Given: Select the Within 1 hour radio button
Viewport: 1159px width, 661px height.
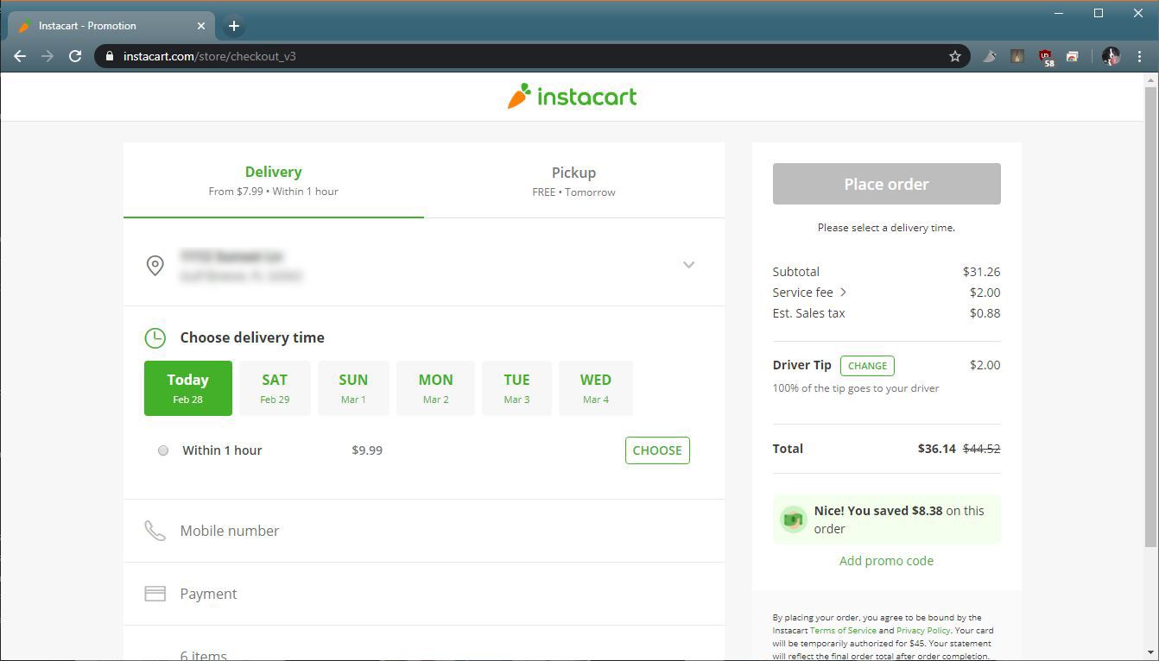Looking at the screenshot, I should click(163, 450).
